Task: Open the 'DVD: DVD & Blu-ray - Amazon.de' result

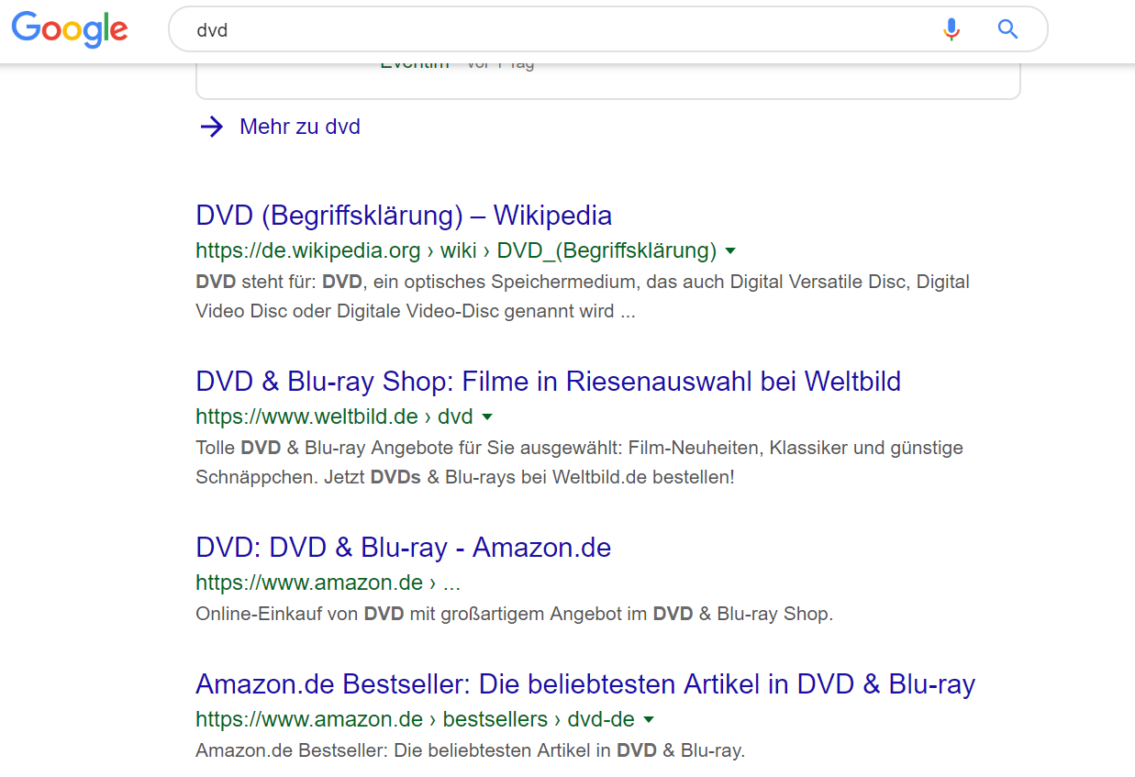Action: pos(403,547)
